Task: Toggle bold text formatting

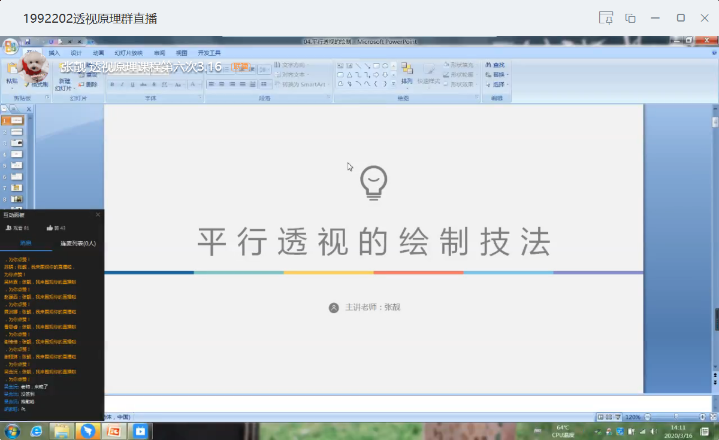Action: click(112, 84)
